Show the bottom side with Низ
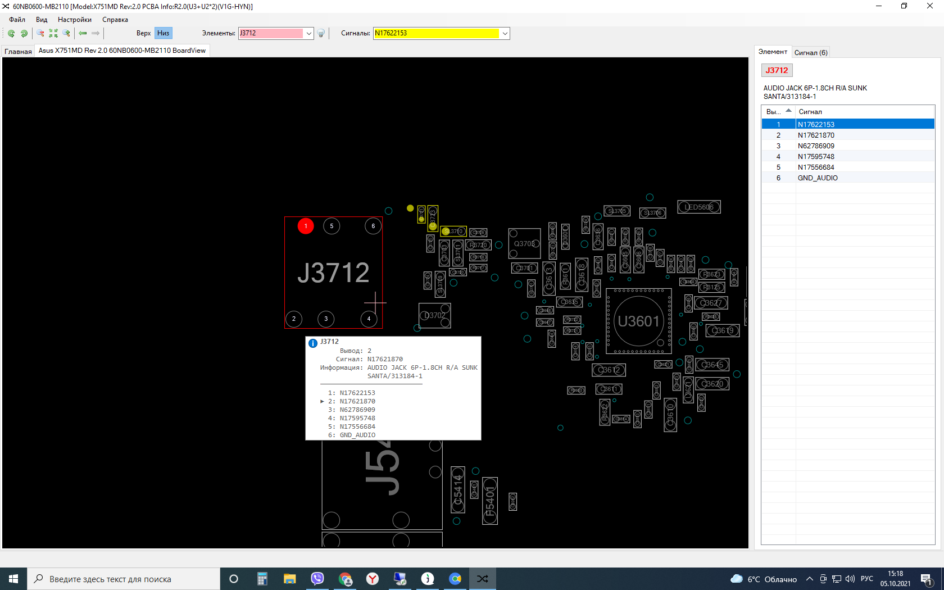Viewport: 944px width, 590px height. pos(164,33)
